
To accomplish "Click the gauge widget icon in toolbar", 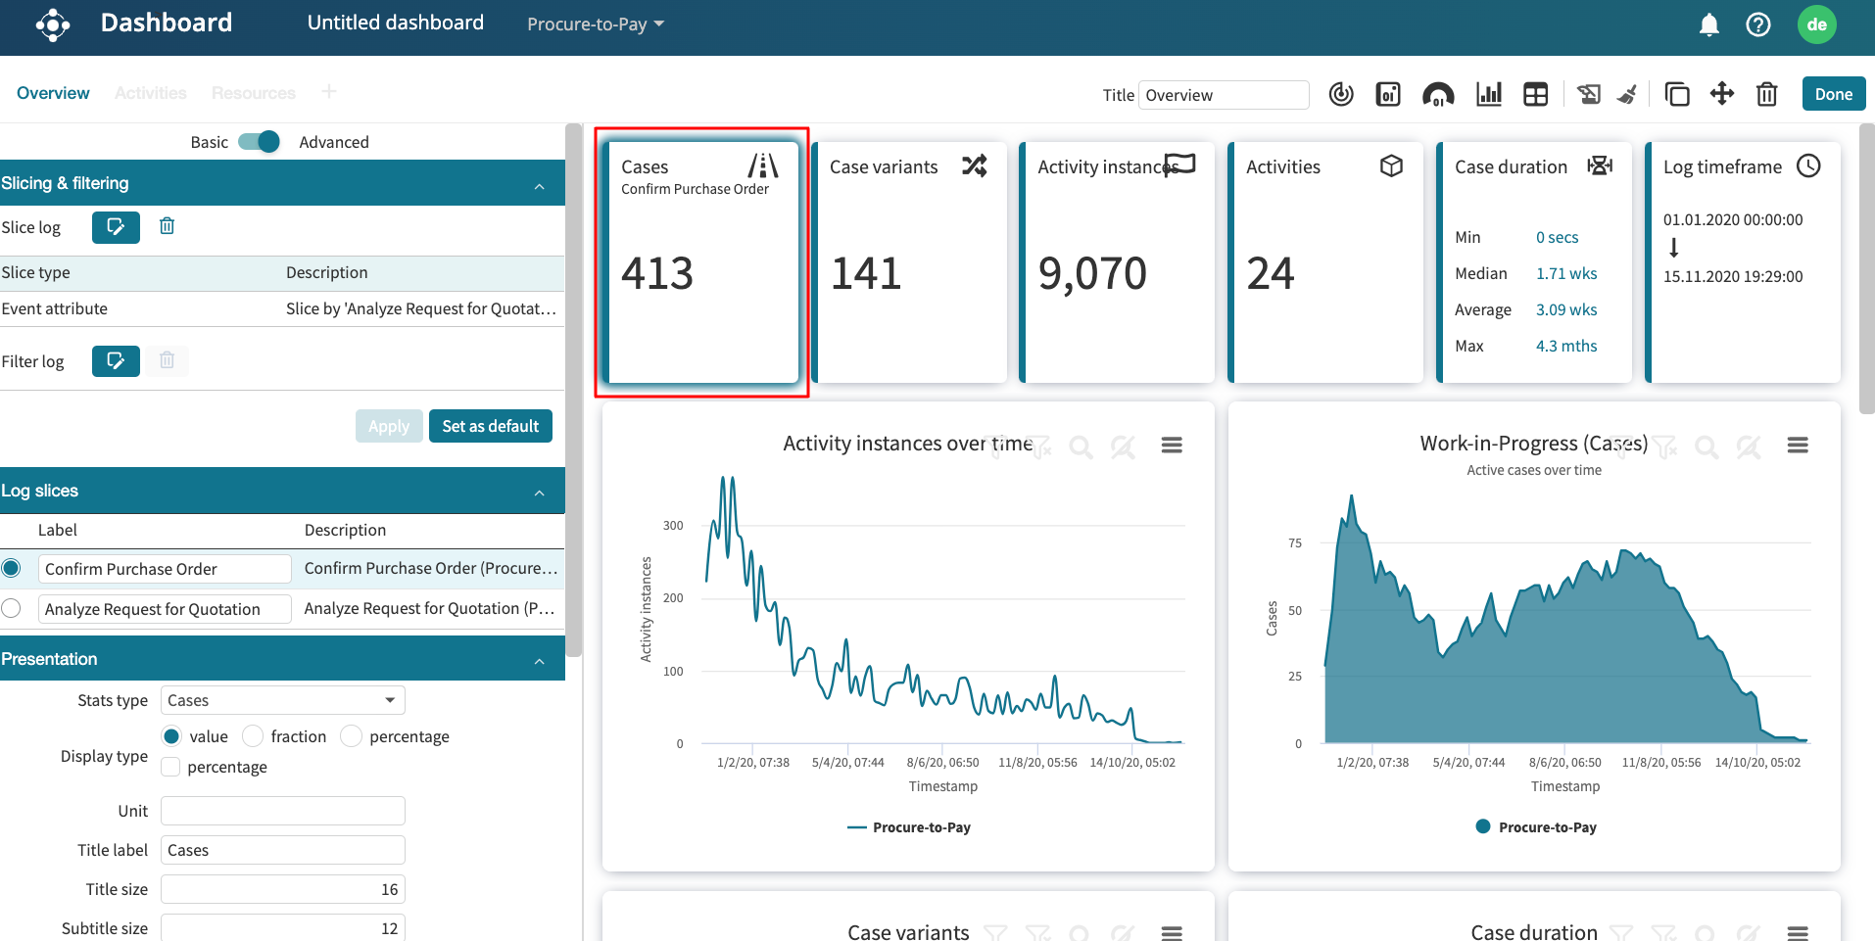I will coord(1437,94).
